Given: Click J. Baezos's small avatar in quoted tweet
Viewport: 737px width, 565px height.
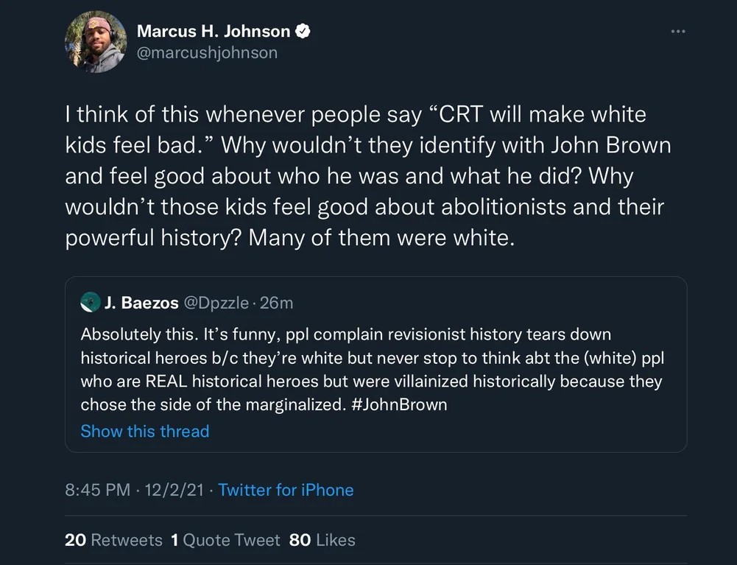Looking at the screenshot, I should tap(90, 302).
